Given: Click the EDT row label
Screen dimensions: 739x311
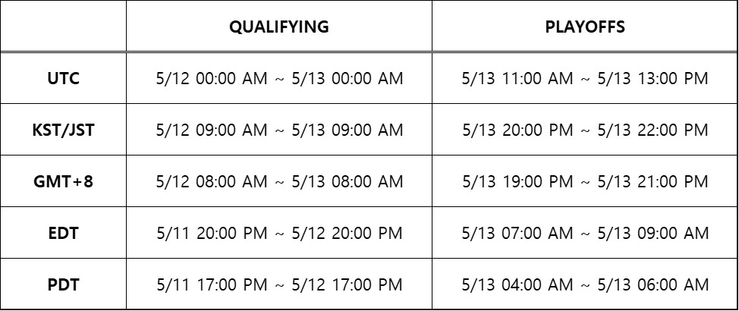Looking at the screenshot, I should tap(64, 233).
